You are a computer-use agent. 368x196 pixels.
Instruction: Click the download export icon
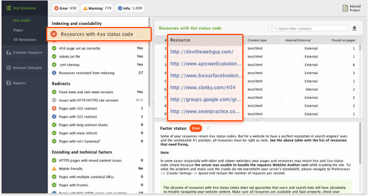354,29
